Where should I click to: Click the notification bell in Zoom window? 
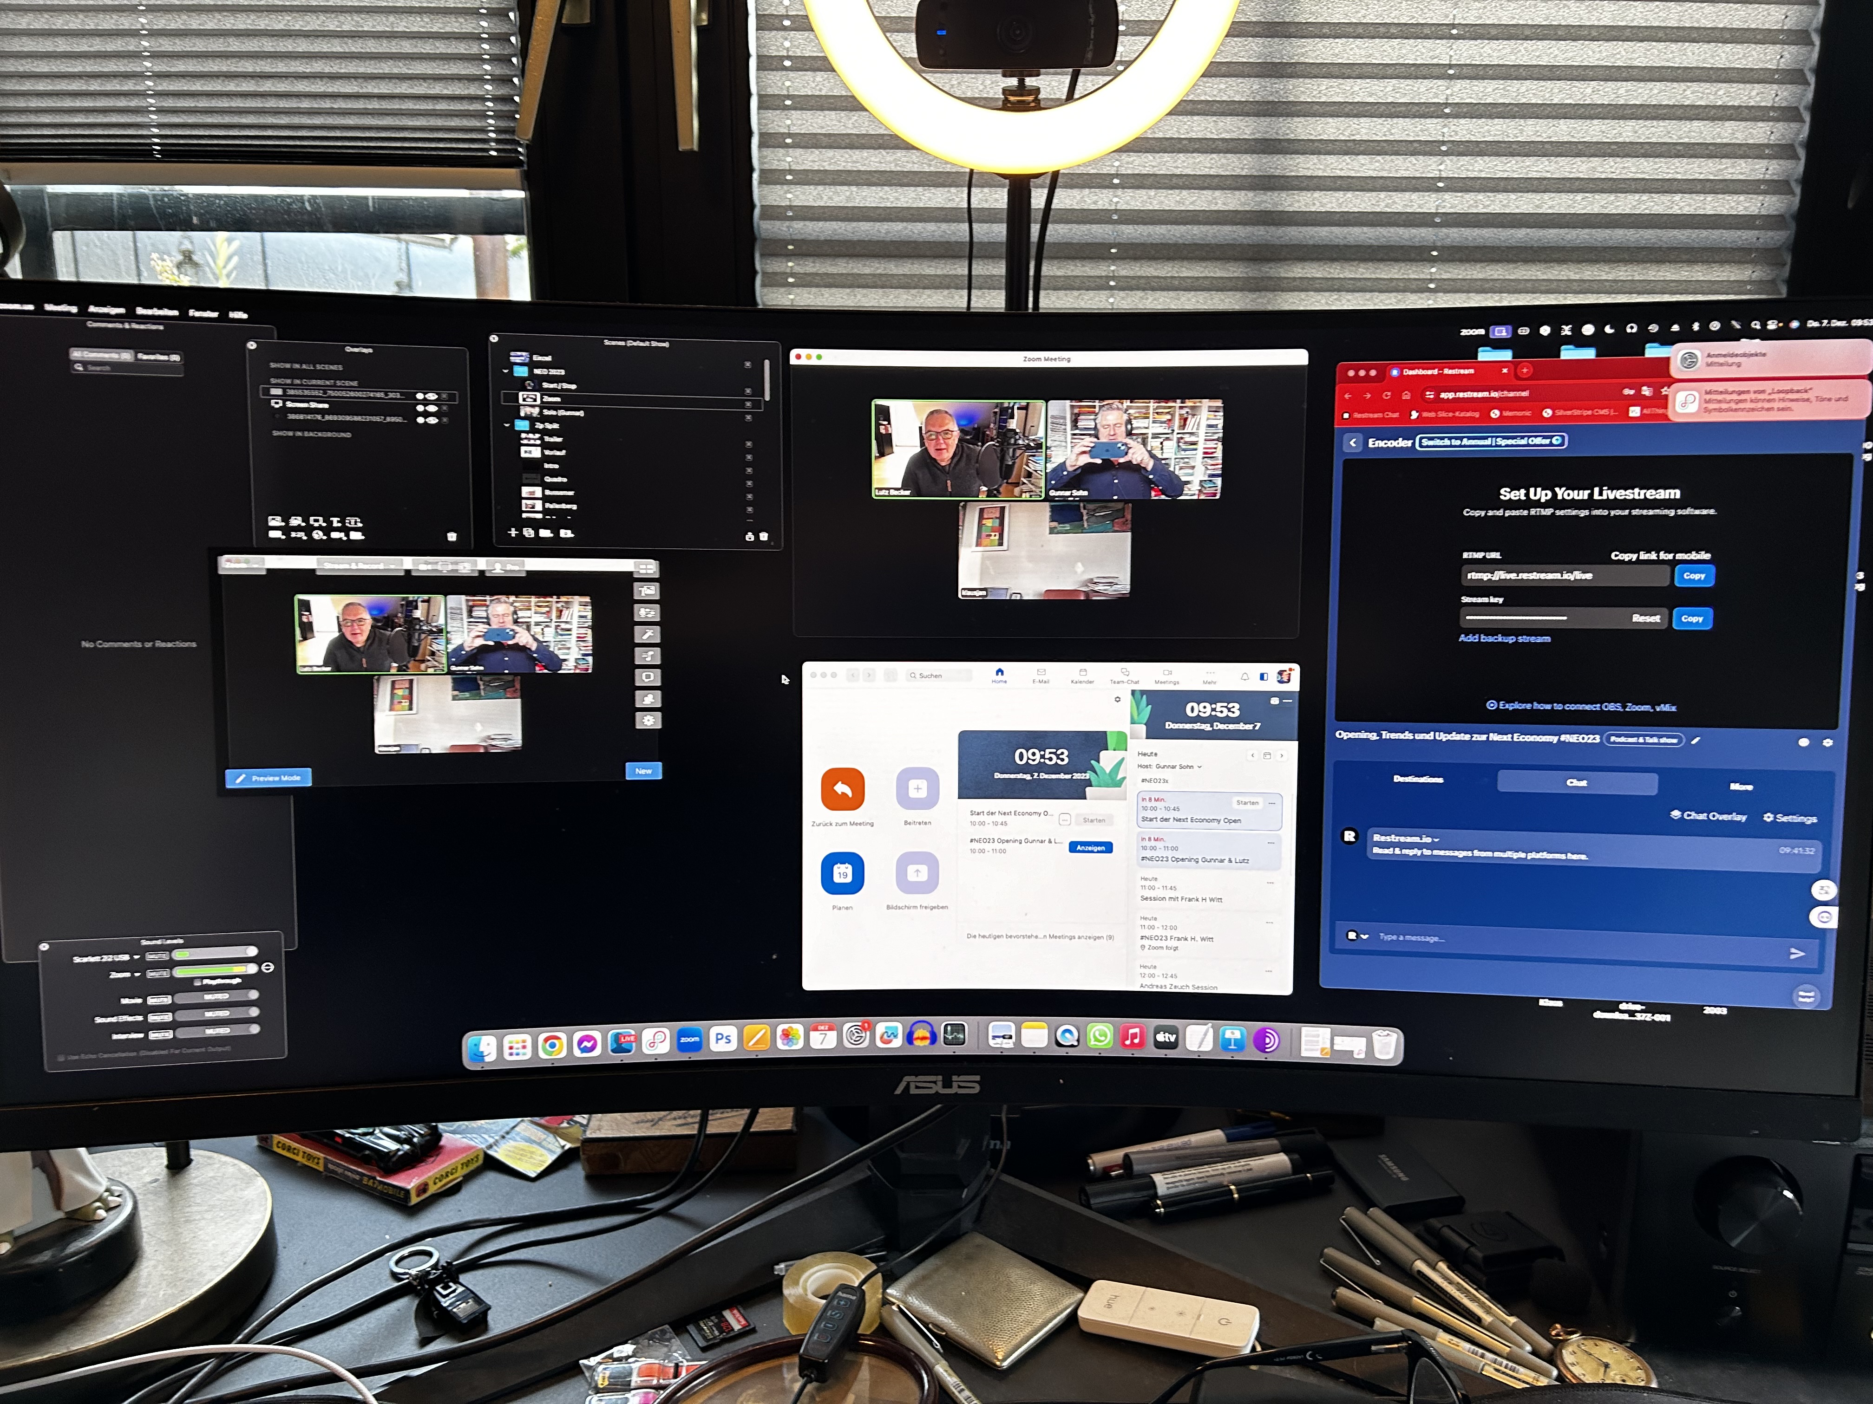click(1244, 676)
